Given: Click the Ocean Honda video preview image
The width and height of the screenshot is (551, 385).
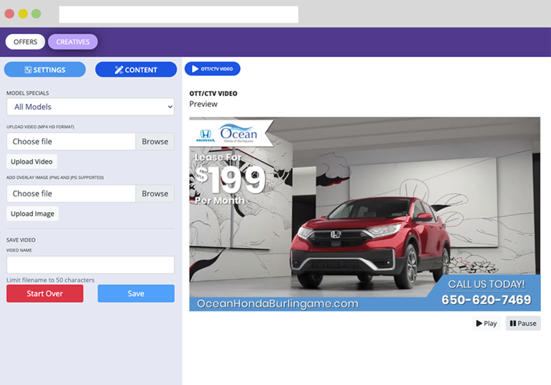Looking at the screenshot, I should [365, 215].
